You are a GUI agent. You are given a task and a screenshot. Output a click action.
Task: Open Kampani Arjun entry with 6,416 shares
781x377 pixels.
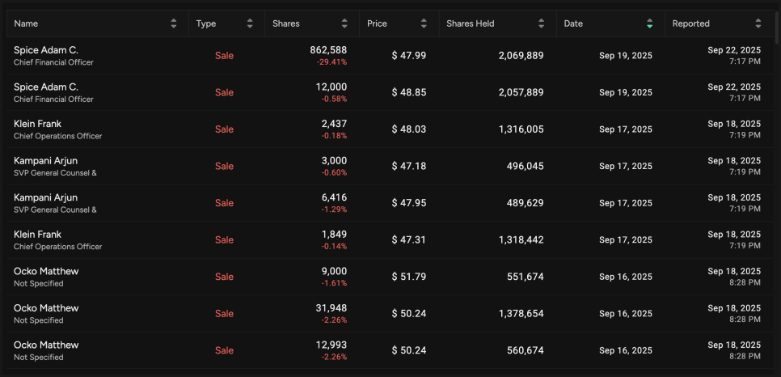point(45,197)
